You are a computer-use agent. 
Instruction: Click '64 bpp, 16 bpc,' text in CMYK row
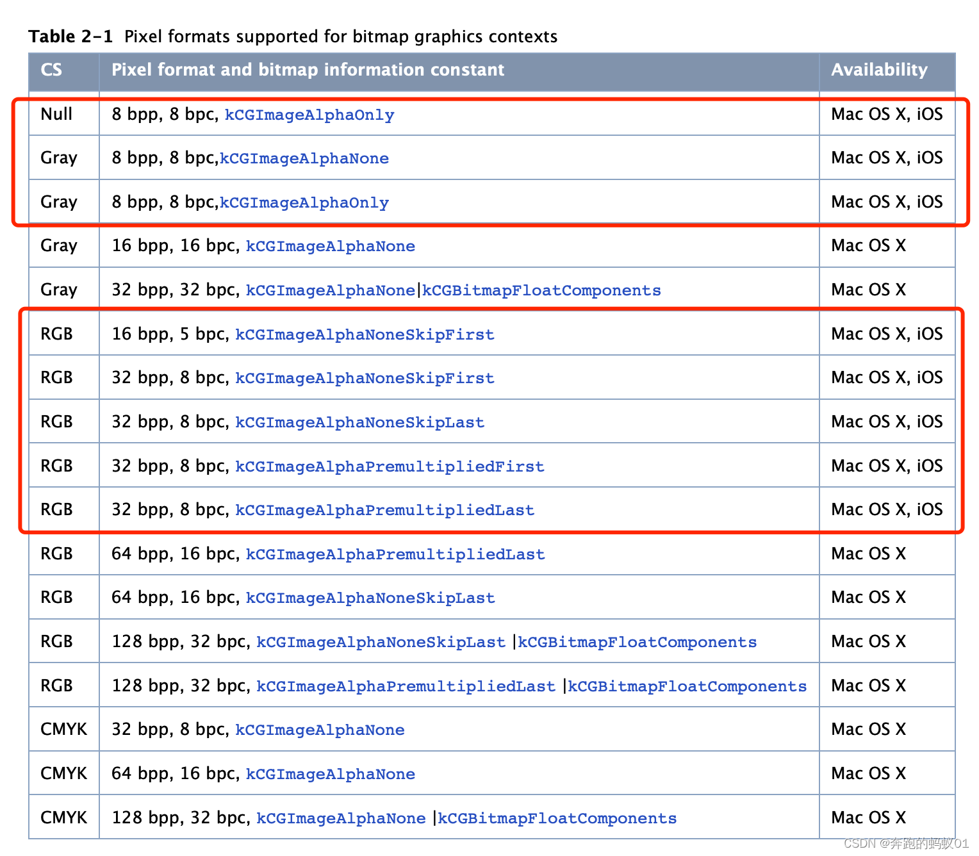click(176, 774)
